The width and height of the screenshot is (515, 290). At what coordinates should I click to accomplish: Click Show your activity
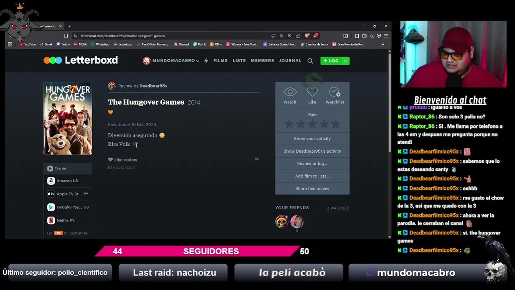point(312,139)
